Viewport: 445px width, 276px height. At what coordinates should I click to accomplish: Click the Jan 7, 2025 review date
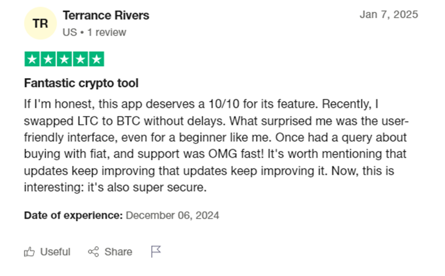click(x=389, y=14)
